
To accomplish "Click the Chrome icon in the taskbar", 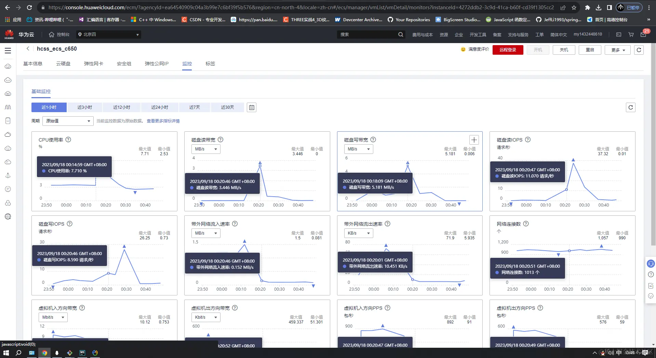I will click(44, 353).
